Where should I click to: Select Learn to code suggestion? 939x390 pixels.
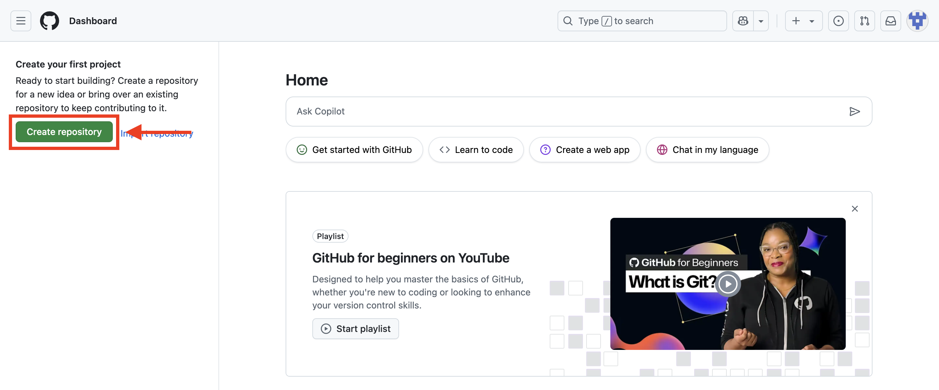(x=476, y=150)
